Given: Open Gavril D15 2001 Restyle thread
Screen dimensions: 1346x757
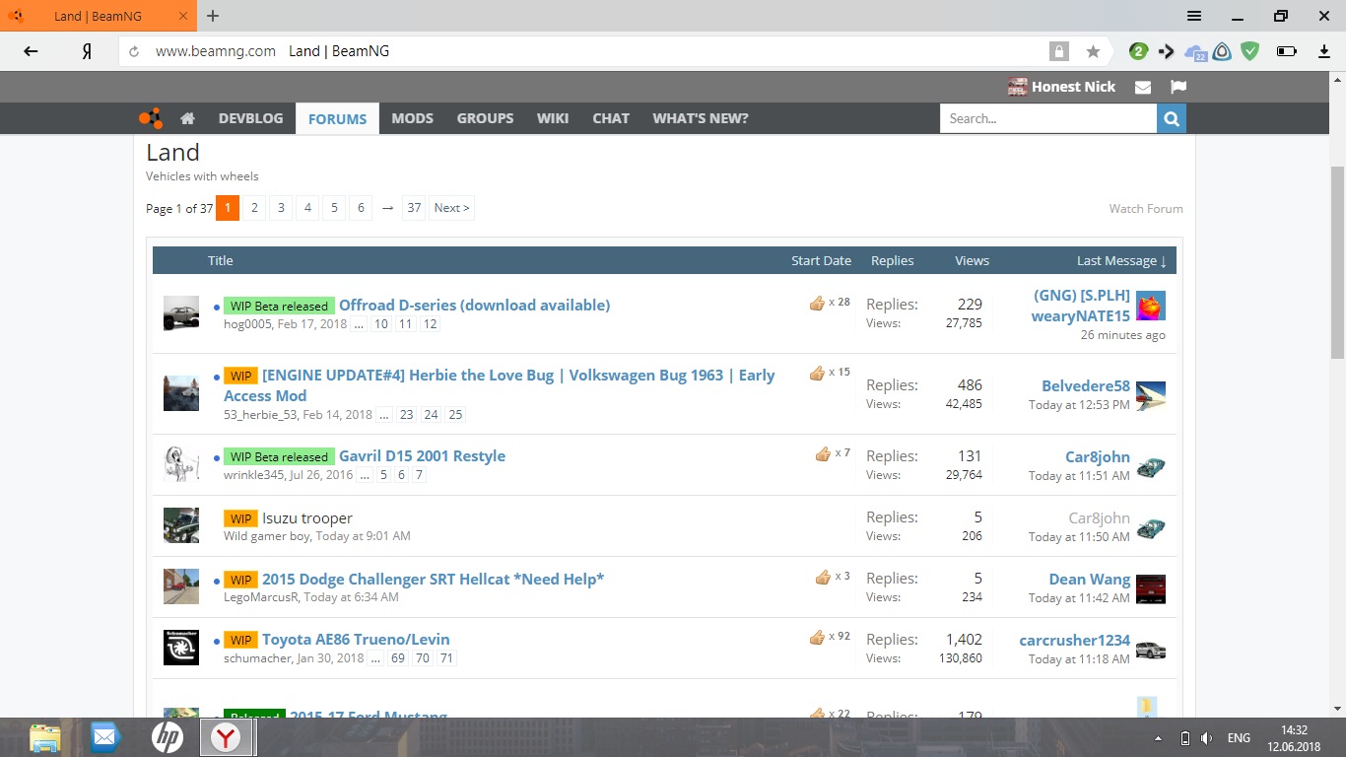Looking at the screenshot, I should pos(422,456).
